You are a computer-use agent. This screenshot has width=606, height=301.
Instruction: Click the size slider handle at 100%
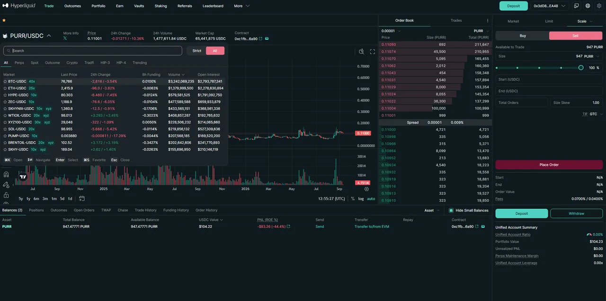click(581, 68)
